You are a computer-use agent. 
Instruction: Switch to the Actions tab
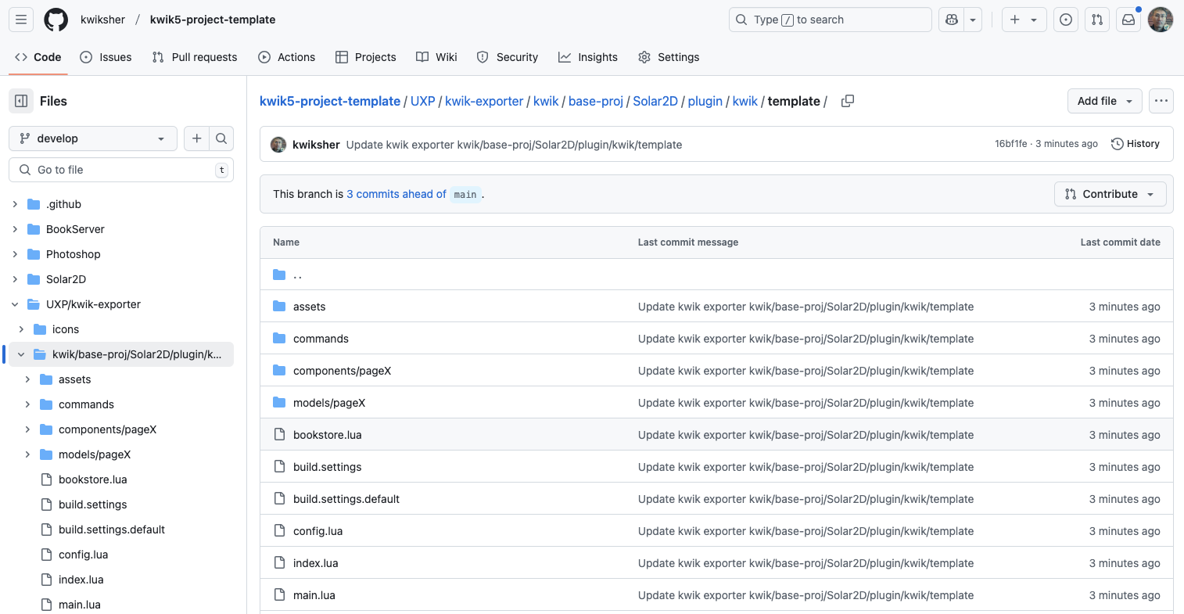click(x=287, y=57)
